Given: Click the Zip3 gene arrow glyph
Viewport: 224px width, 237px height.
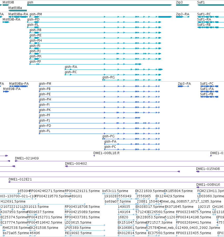Looking at the screenshot, I should click(183, 5).
